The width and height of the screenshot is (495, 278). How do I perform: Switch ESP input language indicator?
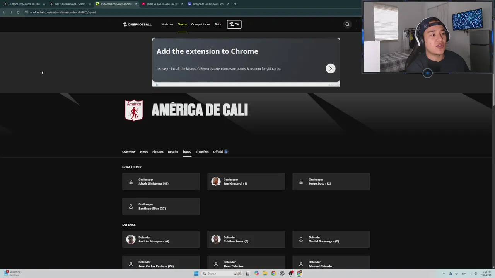464,273
